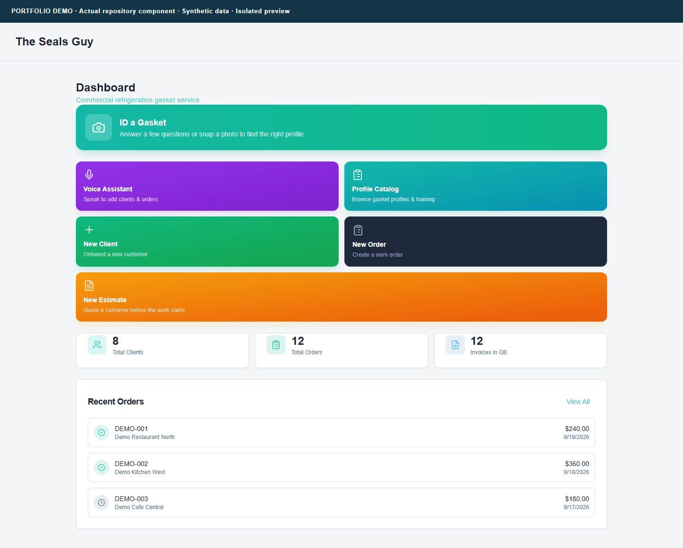The width and height of the screenshot is (683, 548).
Task: Click Demo Kitchen West client name
Action: (140, 472)
